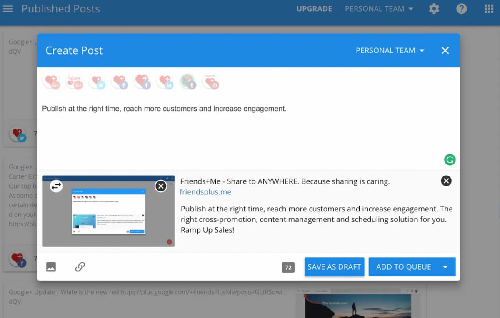Open settings via the gear icon
This screenshot has height=318, width=500.
pos(434,9)
